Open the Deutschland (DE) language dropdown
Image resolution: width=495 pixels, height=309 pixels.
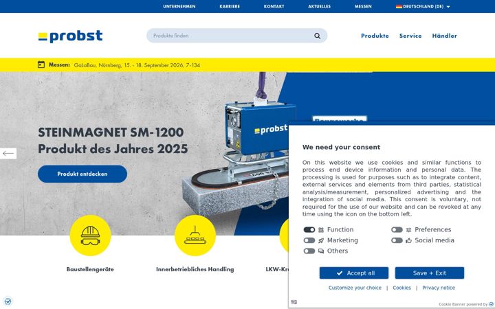[x=423, y=6]
